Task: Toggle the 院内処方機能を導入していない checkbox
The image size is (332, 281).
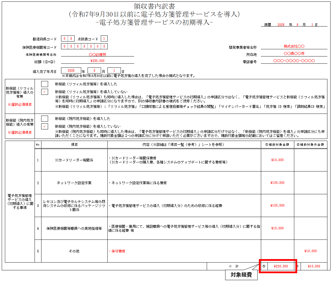Action: (x=45, y=126)
